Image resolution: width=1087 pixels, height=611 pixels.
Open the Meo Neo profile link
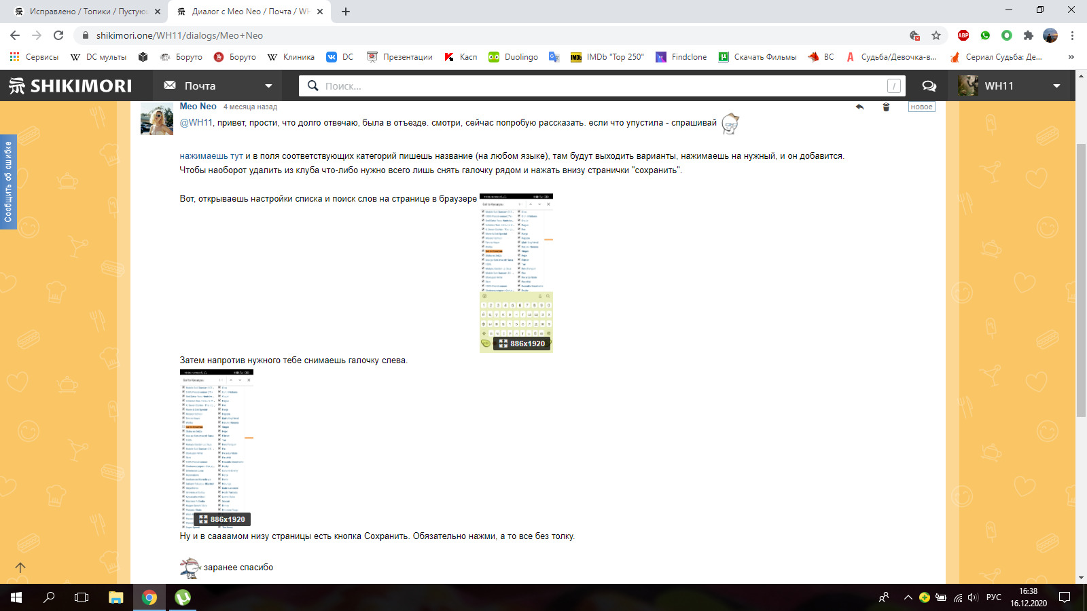pyautogui.click(x=198, y=107)
